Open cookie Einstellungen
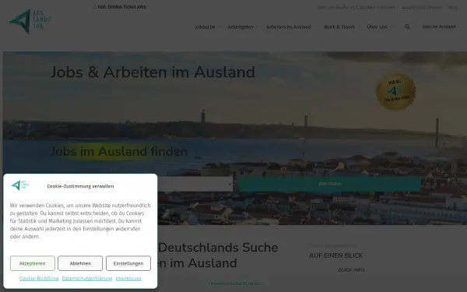Image resolution: width=467 pixels, height=292 pixels. click(x=128, y=263)
